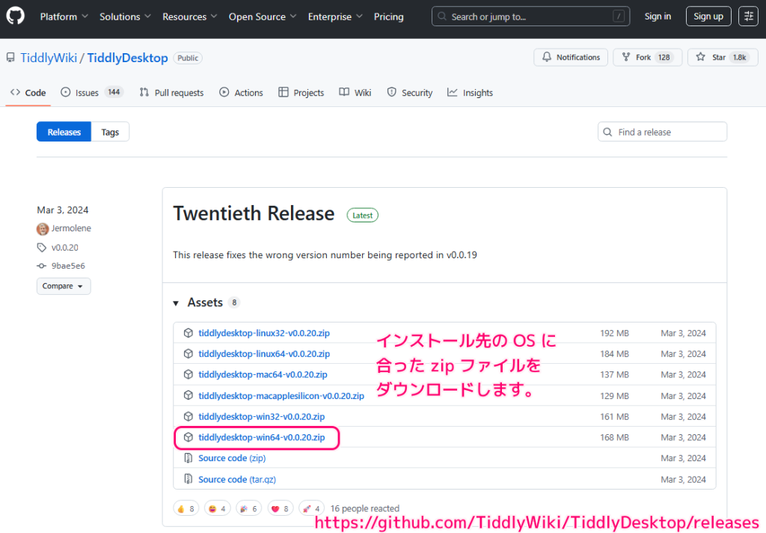Toggle the thumbs up reaction
Image resolution: width=766 pixels, height=533 pixels.
[x=186, y=508]
